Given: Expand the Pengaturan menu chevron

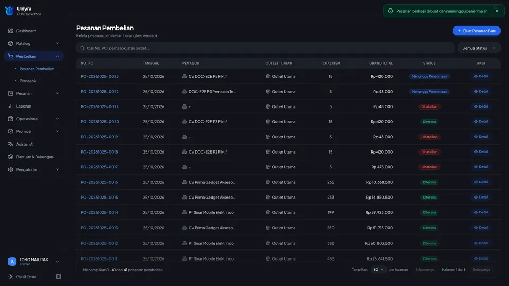Looking at the screenshot, I should (57, 169).
